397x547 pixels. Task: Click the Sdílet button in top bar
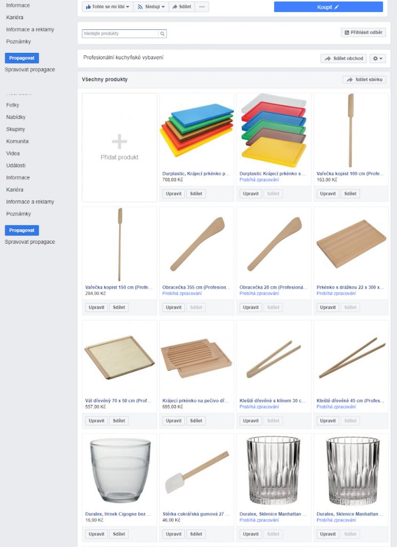point(182,7)
